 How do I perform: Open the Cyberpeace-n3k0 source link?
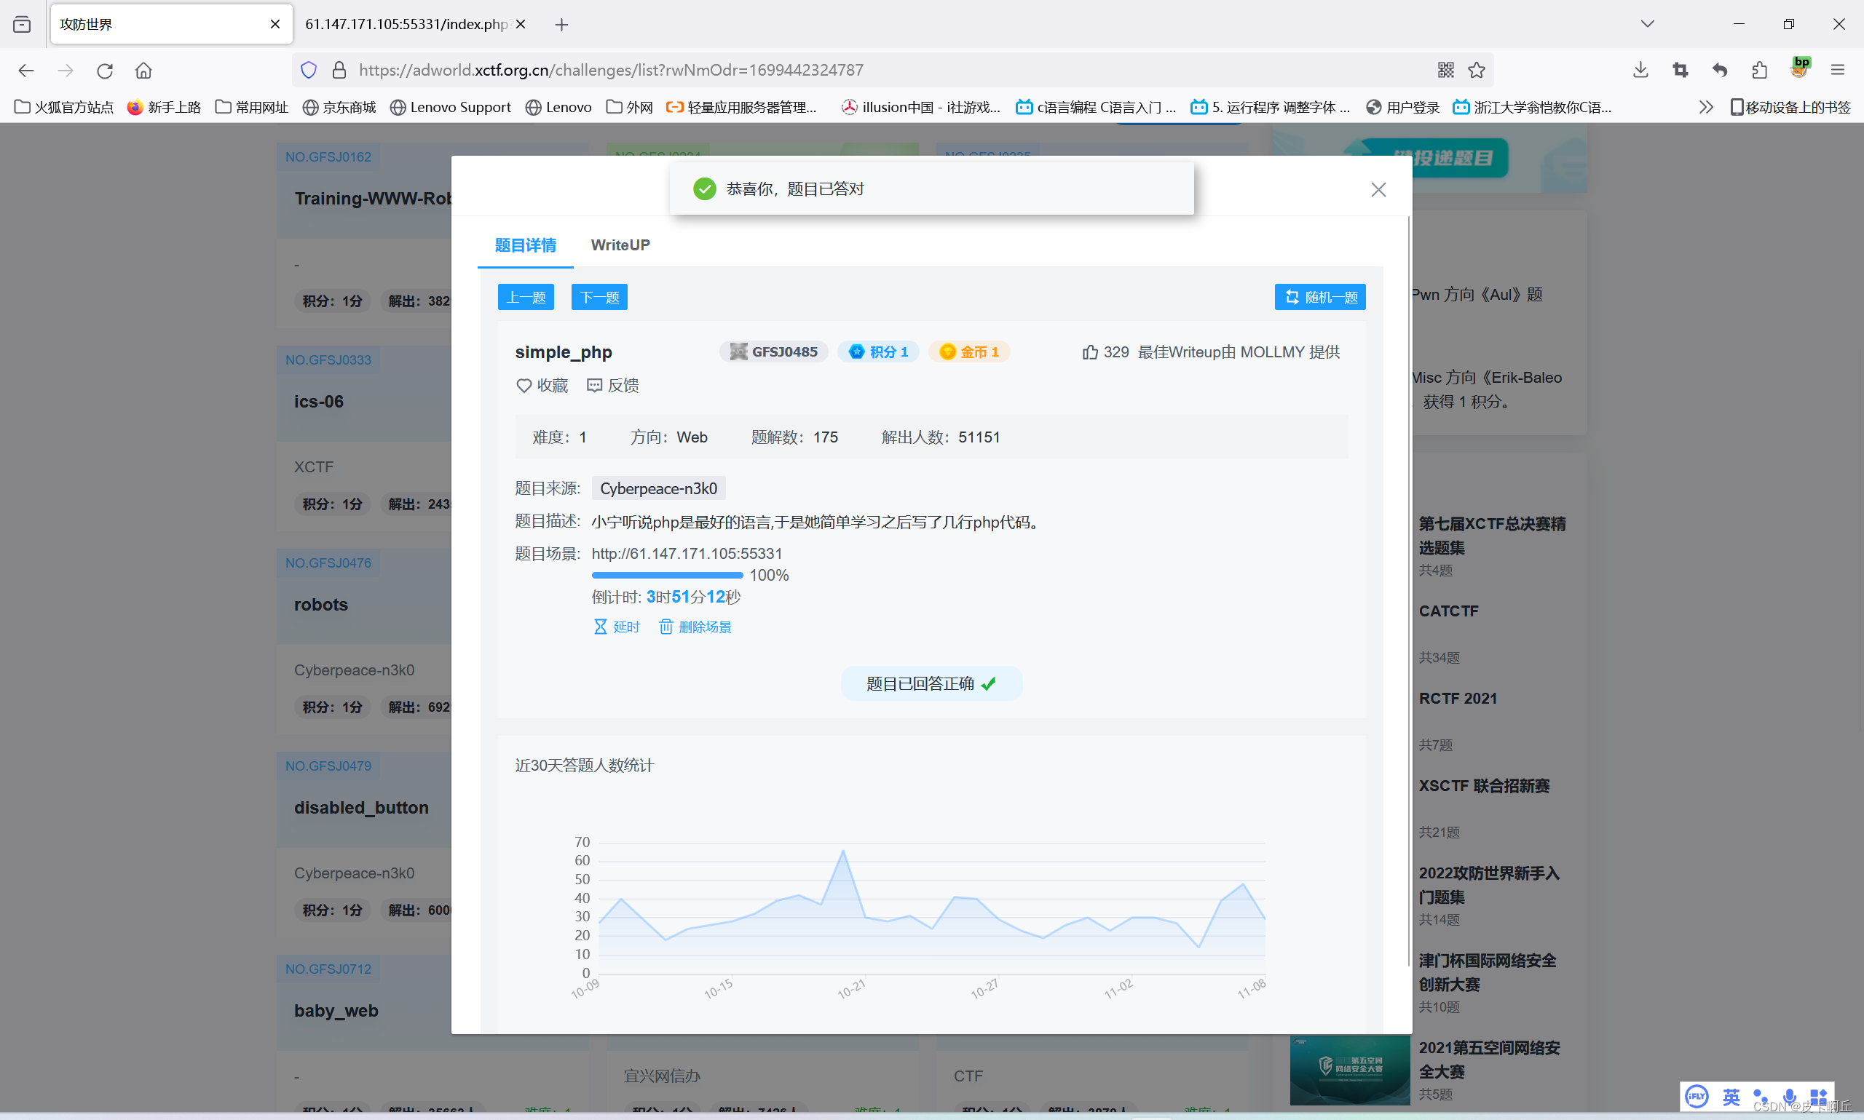657,488
